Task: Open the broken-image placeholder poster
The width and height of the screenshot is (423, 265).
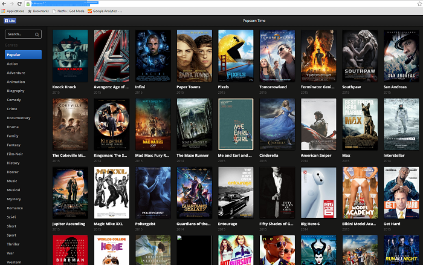Action: click(195, 250)
